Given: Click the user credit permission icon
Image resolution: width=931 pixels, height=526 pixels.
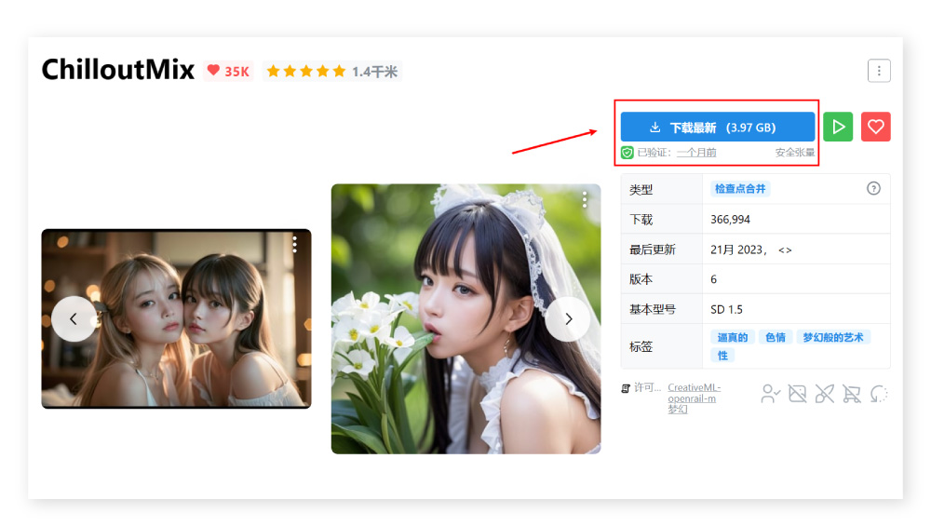Looking at the screenshot, I should click(770, 394).
